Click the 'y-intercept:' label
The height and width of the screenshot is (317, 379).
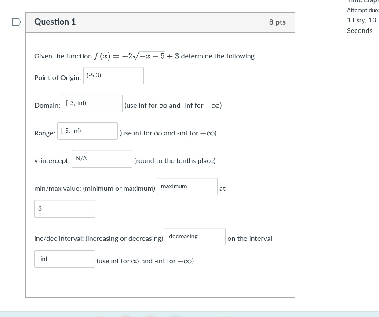point(52,161)
